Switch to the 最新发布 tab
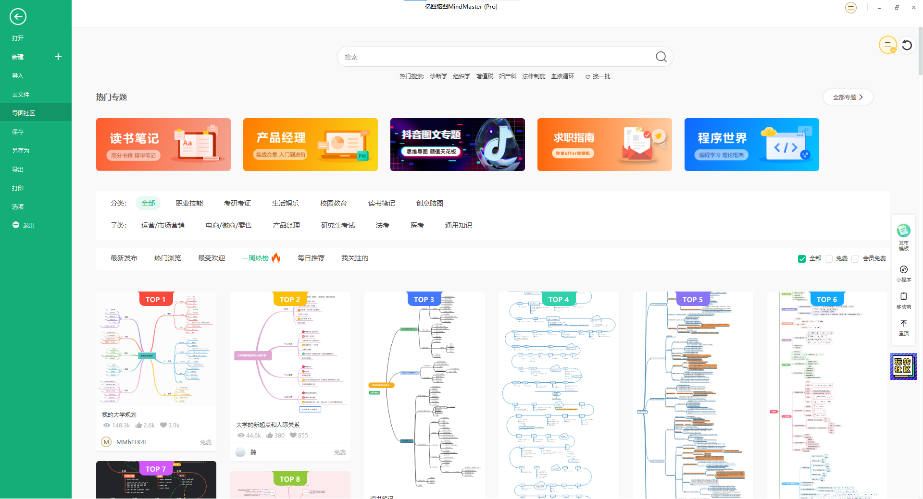The height and width of the screenshot is (499, 923). [x=124, y=258]
